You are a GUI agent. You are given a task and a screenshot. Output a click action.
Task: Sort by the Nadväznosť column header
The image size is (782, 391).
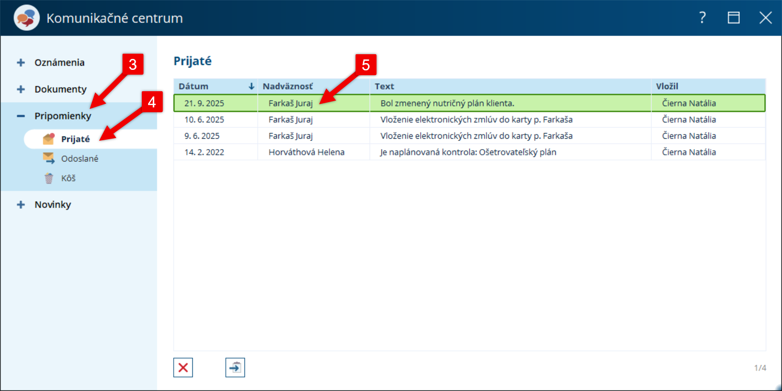coord(314,87)
